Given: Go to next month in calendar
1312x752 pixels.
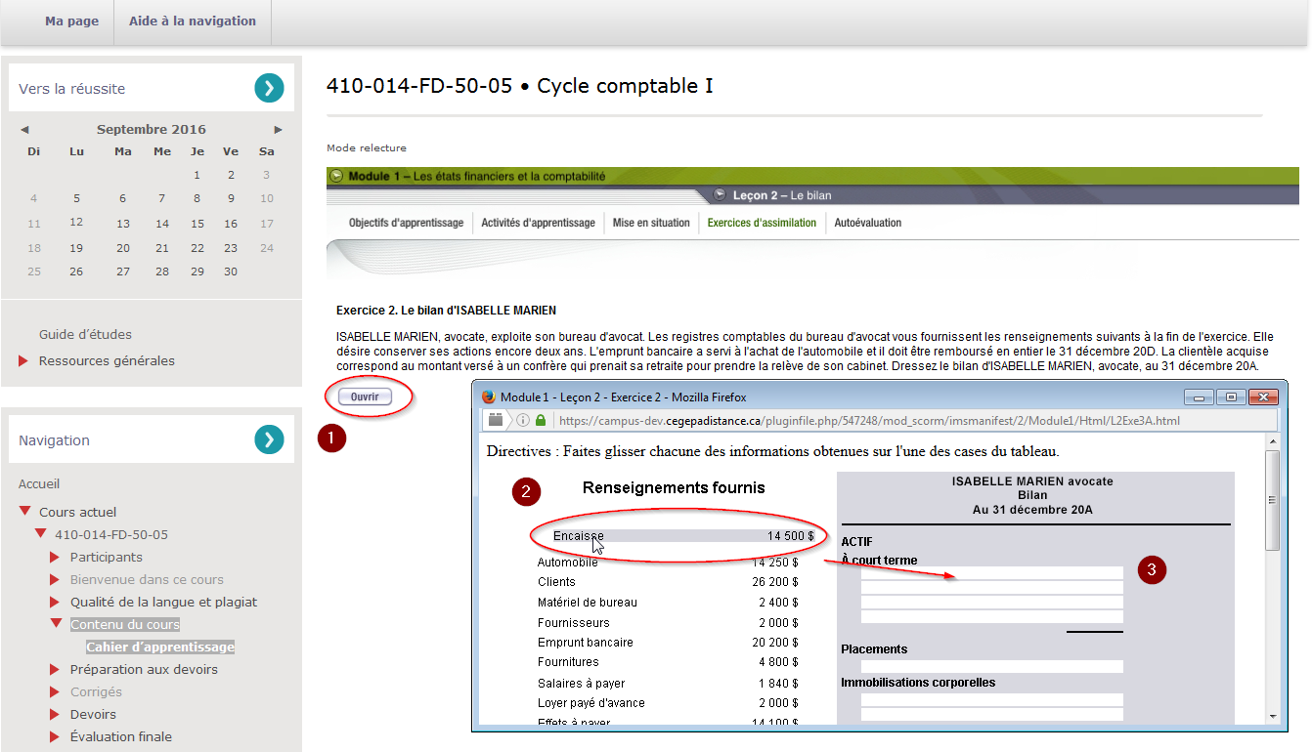Looking at the screenshot, I should 279,130.
